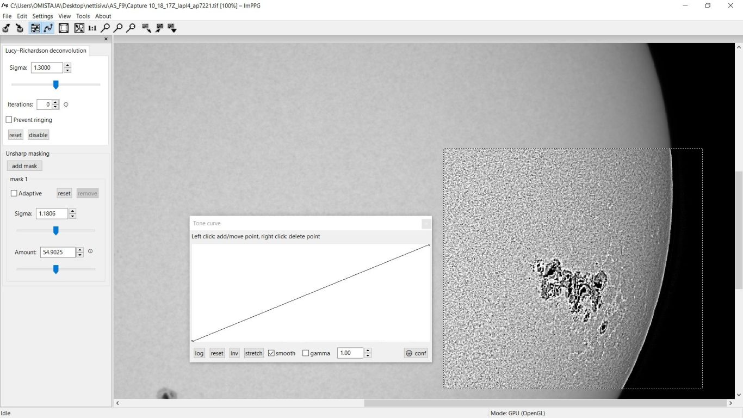This screenshot has height=418, width=743.
Task: Click the last magnifier zoom icon
Action: (x=131, y=28)
